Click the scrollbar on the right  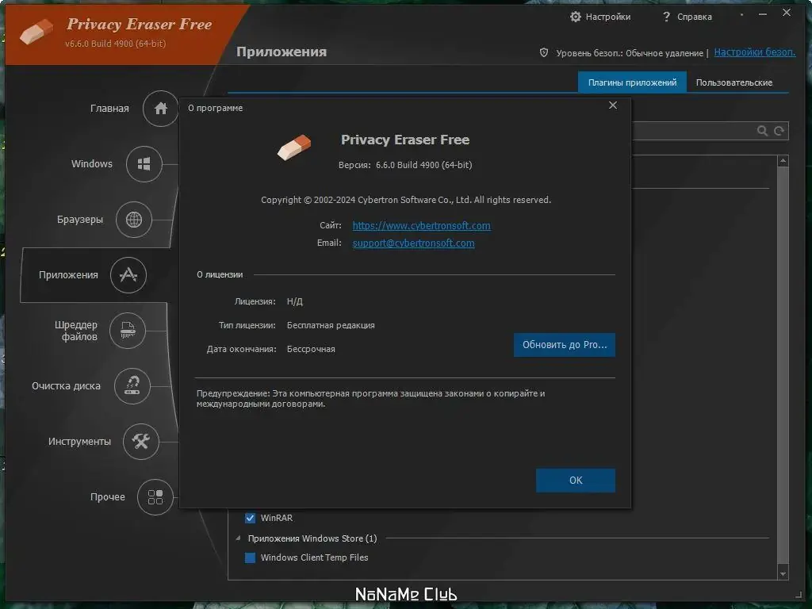point(783,357)
